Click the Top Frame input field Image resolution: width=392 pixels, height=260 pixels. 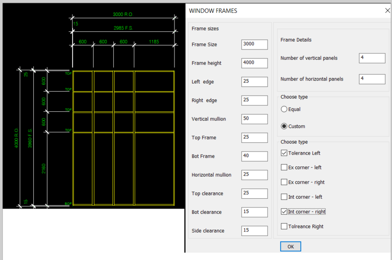(x=254, y=138)
